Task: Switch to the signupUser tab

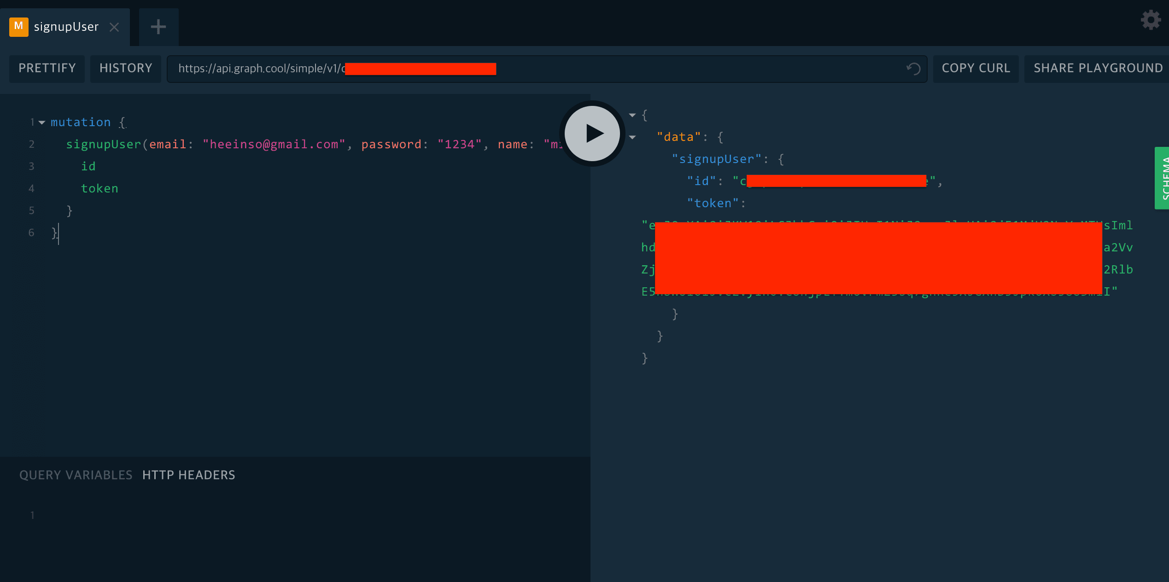Action: click(x=66, y=27)
